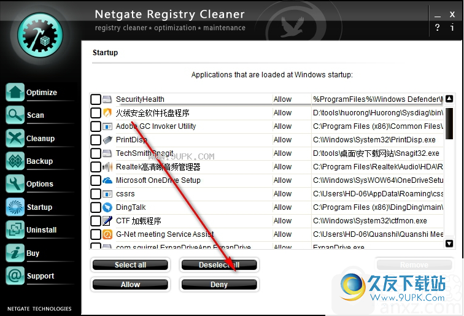464x316 pixels.
Task: Tick the 火绒安全软件托盘程序 checkbox
Action: [x=96, y=113]
